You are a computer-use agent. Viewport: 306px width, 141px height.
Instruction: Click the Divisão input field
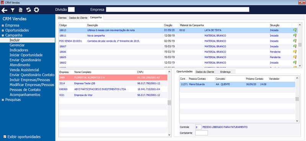click(71, 10)
